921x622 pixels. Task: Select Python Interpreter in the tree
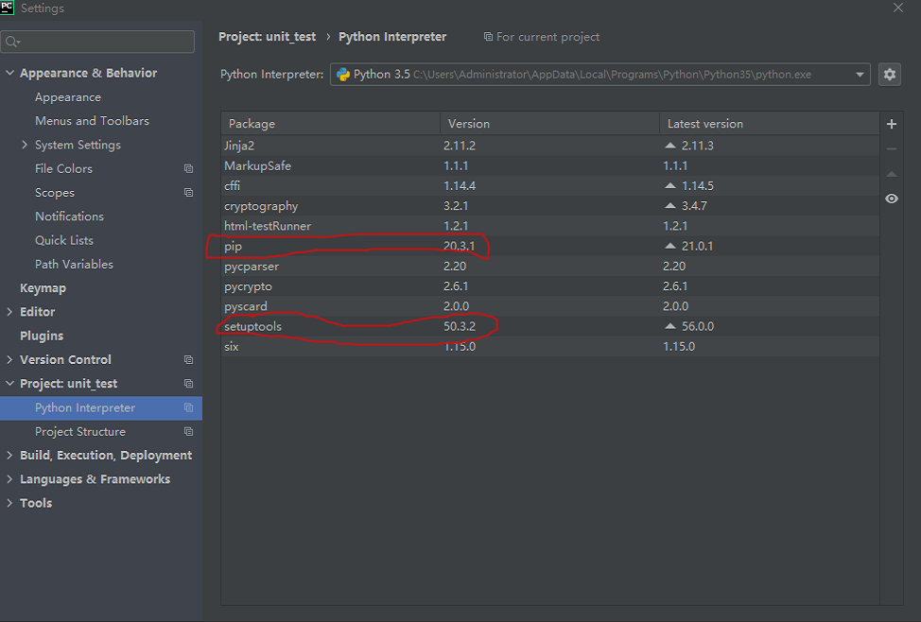[x=101, y=407]
